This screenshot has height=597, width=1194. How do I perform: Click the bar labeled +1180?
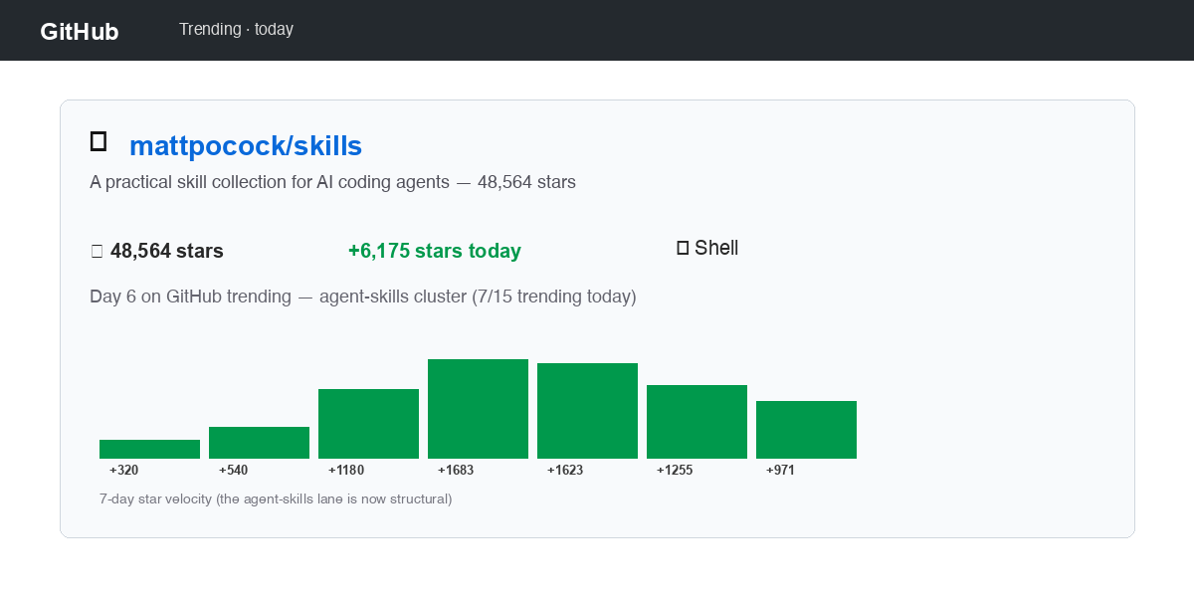click(x=368, y=424)
